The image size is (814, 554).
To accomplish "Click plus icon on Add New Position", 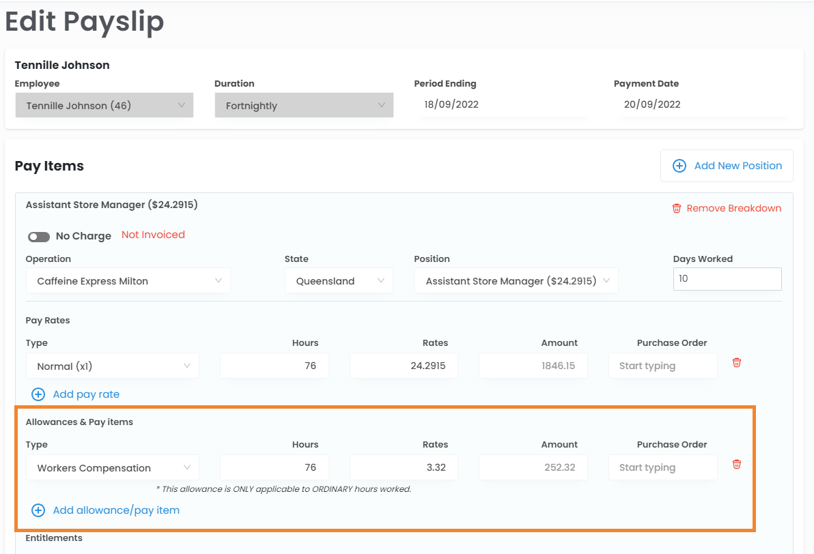I will (x=679, y=166).
